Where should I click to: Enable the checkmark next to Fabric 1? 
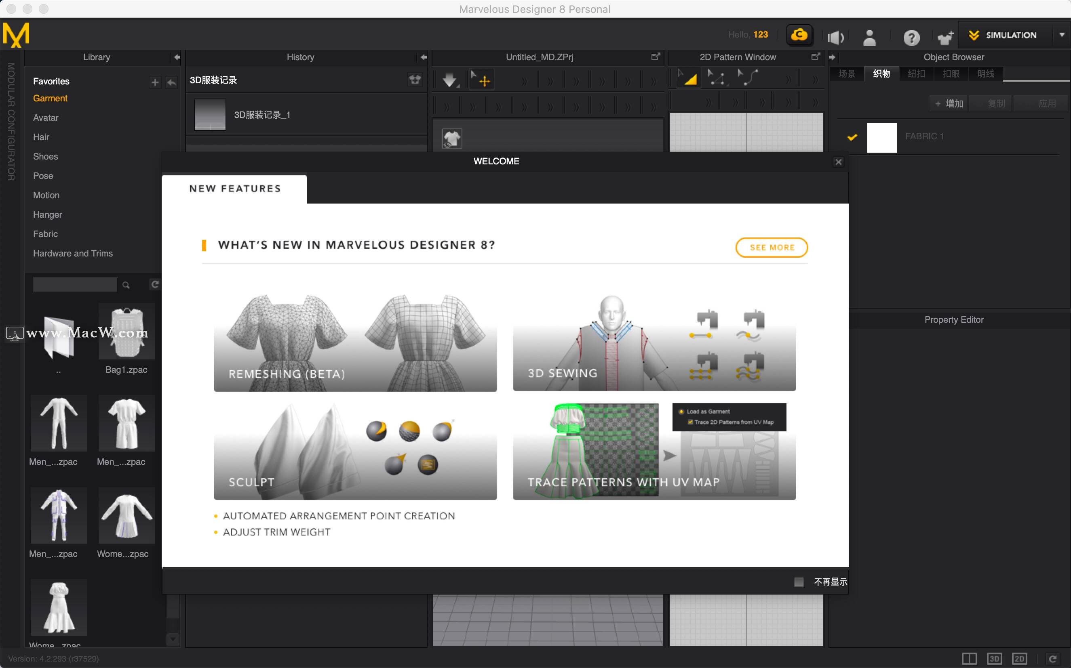[852, 136]
